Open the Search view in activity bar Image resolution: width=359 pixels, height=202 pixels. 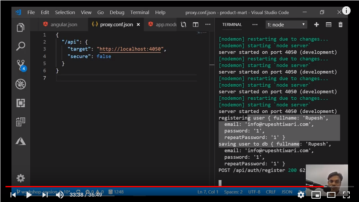click(20, 46)
